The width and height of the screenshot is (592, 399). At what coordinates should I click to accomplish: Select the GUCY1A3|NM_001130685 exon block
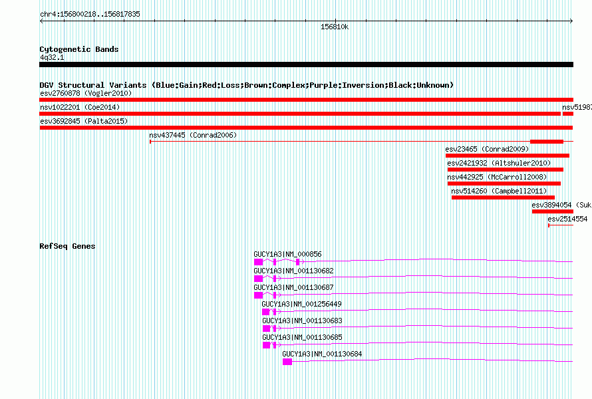267,345
